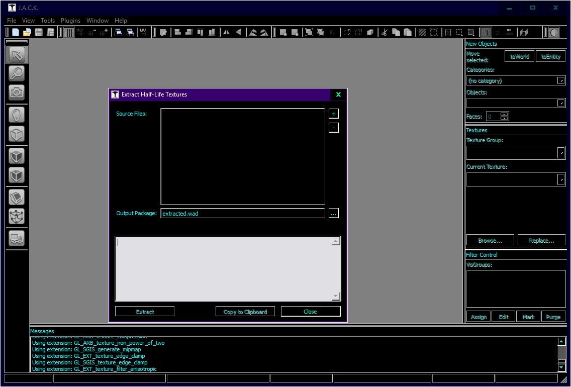Click the Flip vertical triangle icon
Viewport: 571px width, 387px height.
coord(238,32)
